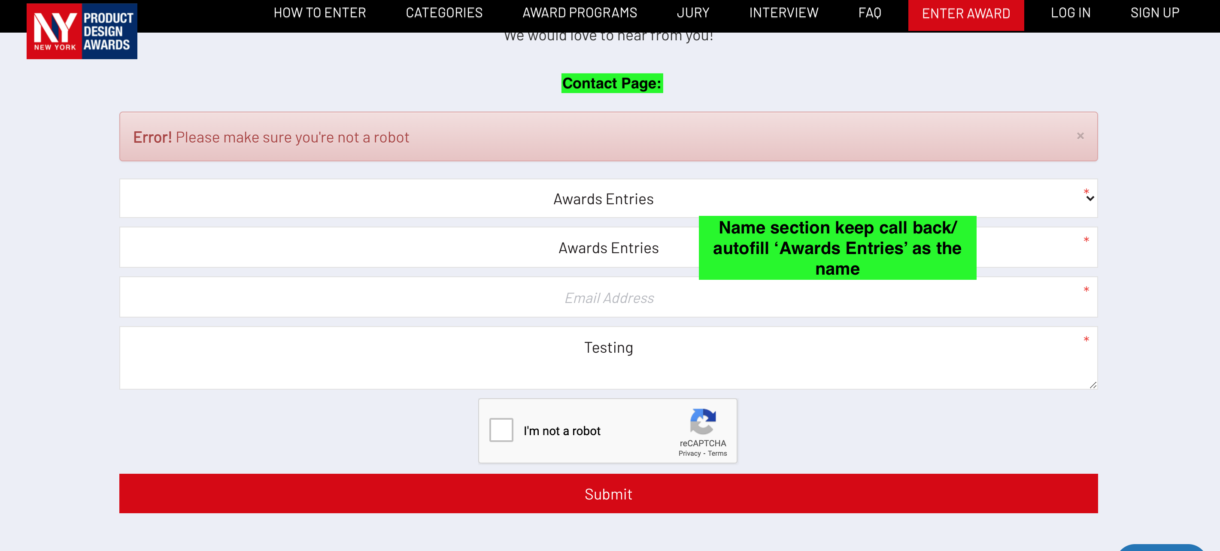Navigate to the Interview section

click(783, 13)
